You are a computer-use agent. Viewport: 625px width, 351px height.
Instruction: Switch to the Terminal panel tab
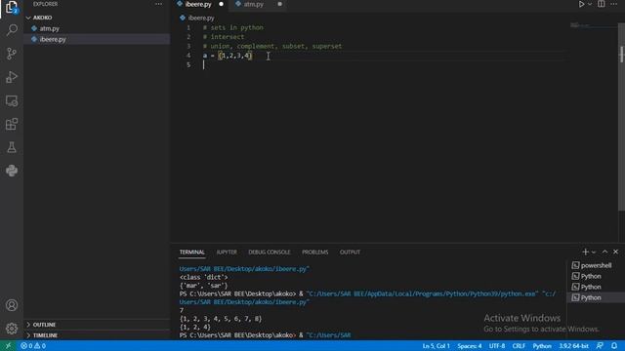tap(191, 253)
